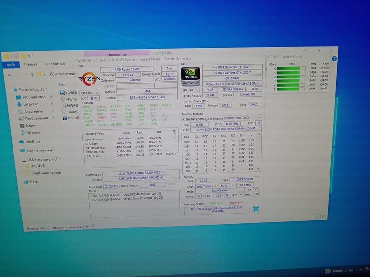
Task: Open the Загрузки folder with the blue arrow icon
Action: pyautogui.click(x=28, y=104)
